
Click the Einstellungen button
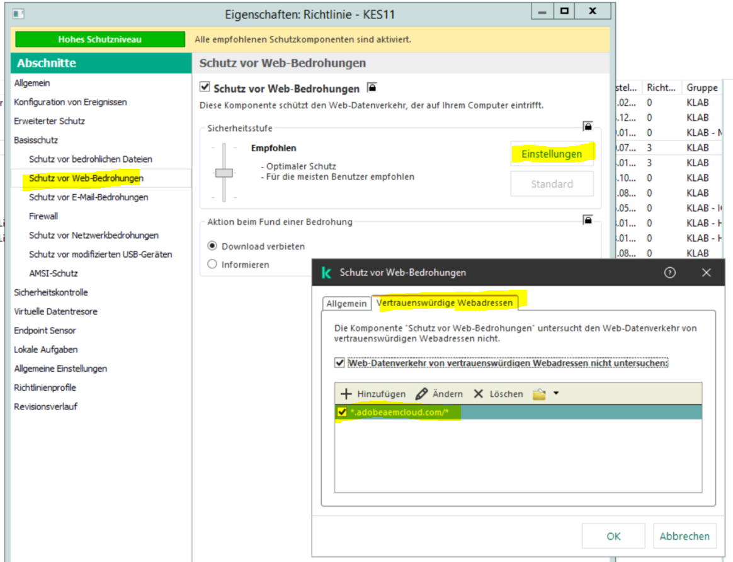click(x=552, y=154)
